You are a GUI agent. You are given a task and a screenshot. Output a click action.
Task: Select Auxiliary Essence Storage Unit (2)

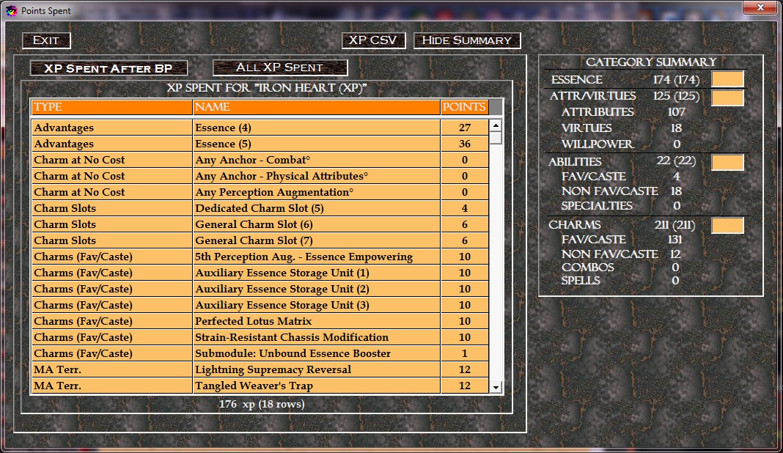click(260, 289)
